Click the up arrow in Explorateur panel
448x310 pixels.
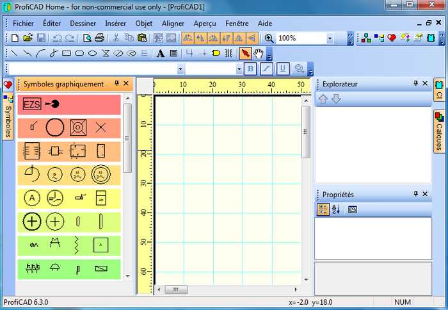tap(323, 99)
